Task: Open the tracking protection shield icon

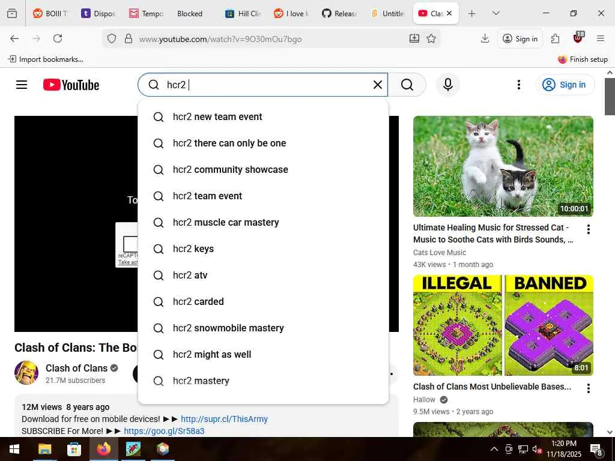Action: 112,38
